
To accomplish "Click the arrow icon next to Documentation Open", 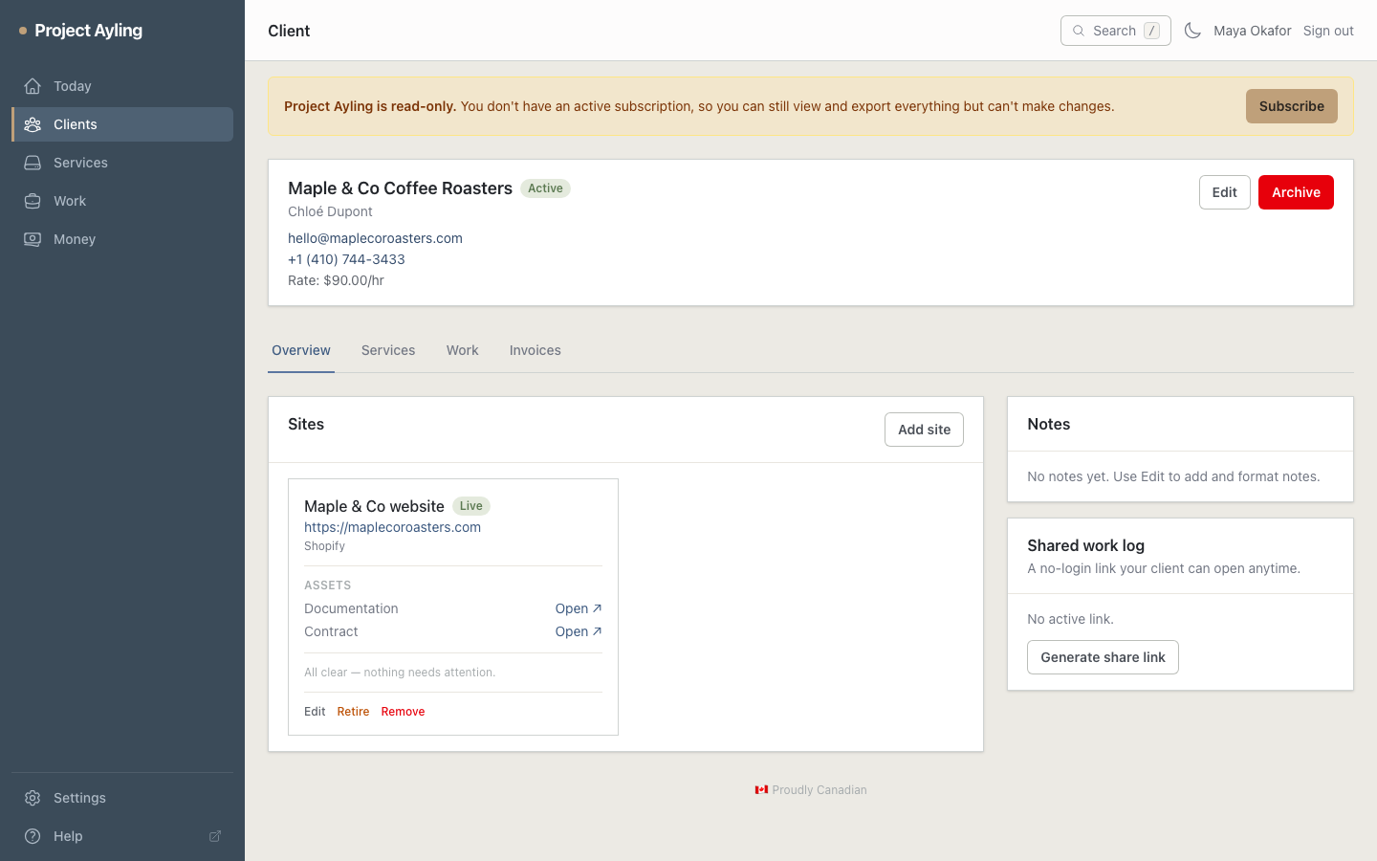I will tap(597, 608).
